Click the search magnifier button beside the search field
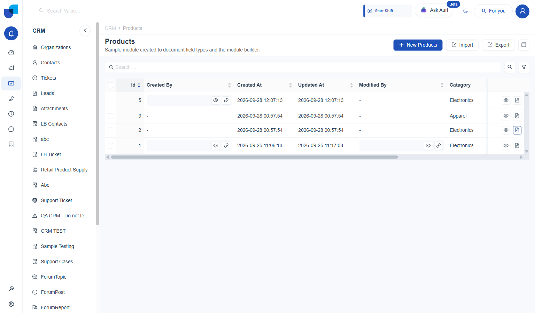 tap(510, 67)
